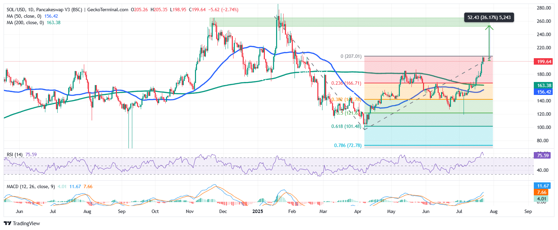558x230 pixels.
Task: Click the high value H205.35
Action: (x=159, y=10)
